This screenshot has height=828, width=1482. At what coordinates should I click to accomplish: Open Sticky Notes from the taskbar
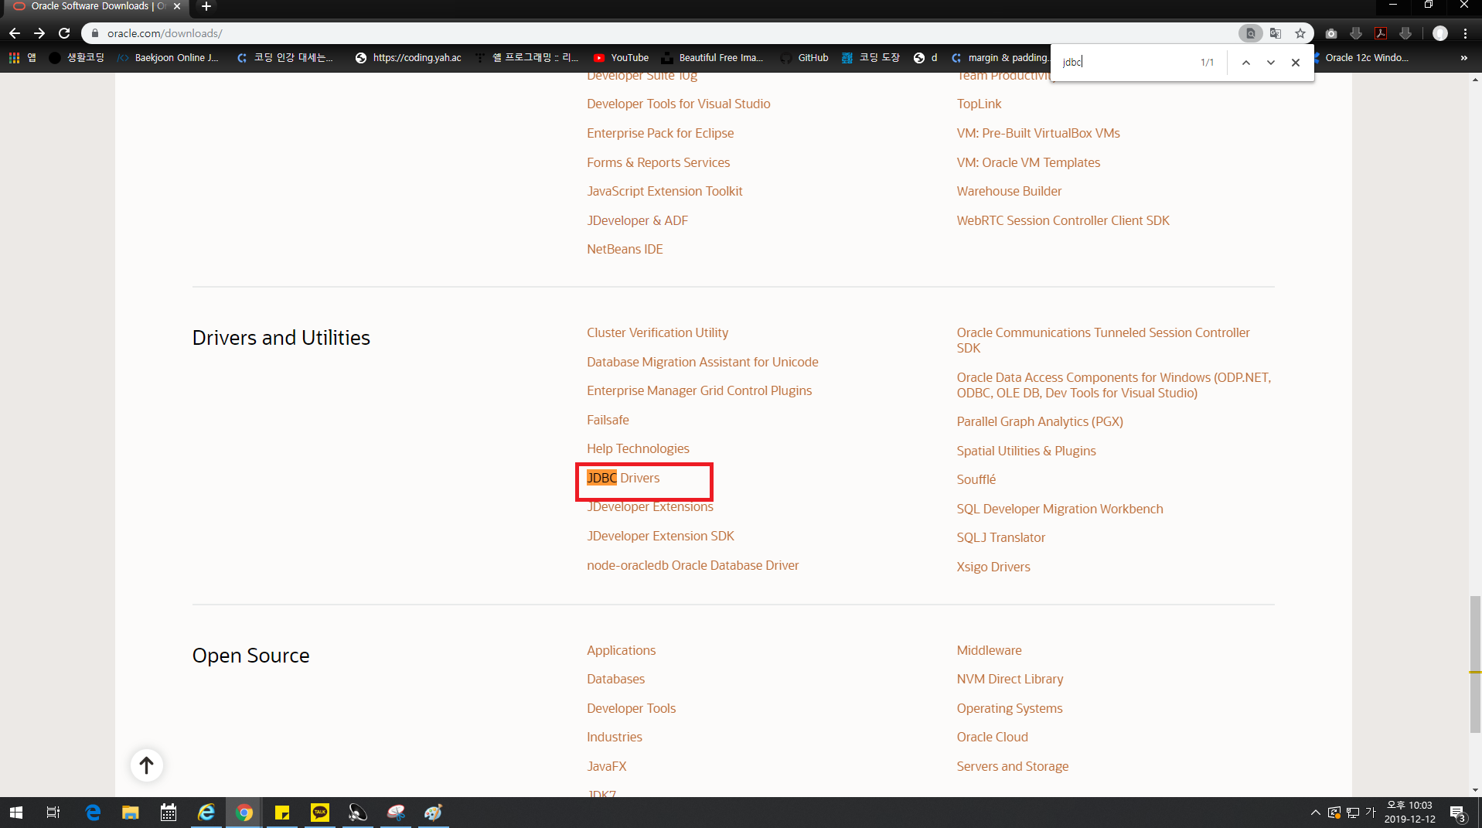(x=282, y=813)
